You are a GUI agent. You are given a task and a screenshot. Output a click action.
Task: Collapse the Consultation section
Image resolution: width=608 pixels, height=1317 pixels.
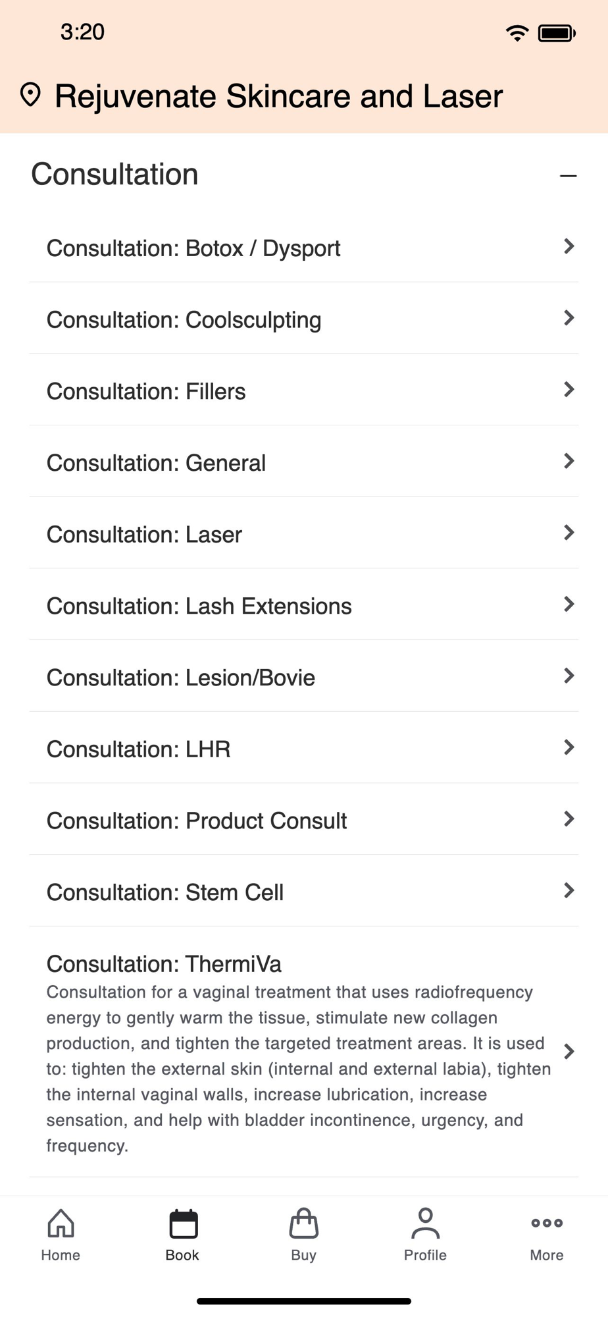click(x=568, y=175)
